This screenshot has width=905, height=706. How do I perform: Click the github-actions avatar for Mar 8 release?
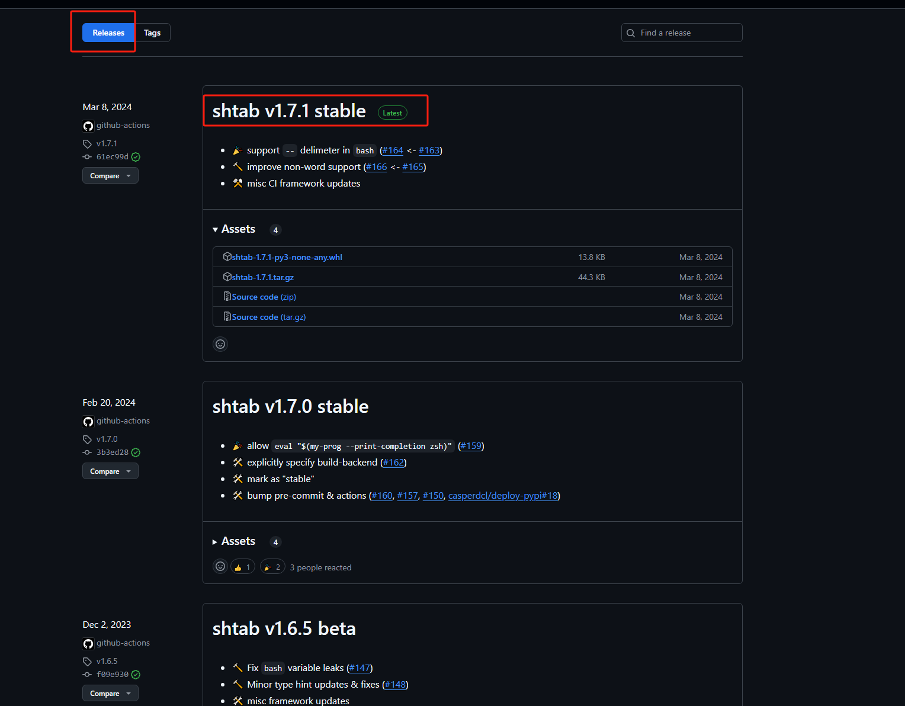tap(88, 126)
